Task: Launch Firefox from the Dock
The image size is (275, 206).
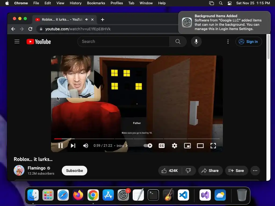Action: tap(78, 195)
